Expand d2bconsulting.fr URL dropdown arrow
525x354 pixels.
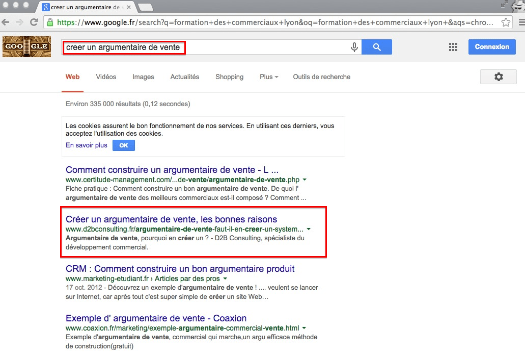[x=309, y=229]
